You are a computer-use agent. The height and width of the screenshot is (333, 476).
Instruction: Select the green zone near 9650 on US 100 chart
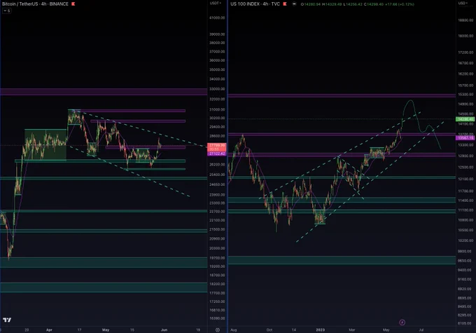click(342, 260)
